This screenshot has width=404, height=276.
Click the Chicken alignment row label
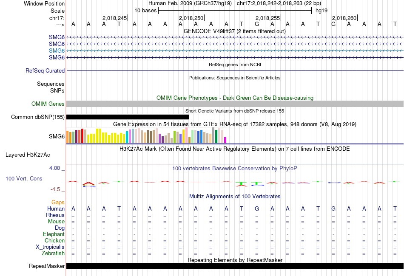pyautogui.click(x=54, y=240)
